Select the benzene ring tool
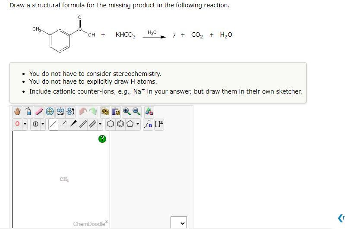345x229 pixels. pos(120,124)
